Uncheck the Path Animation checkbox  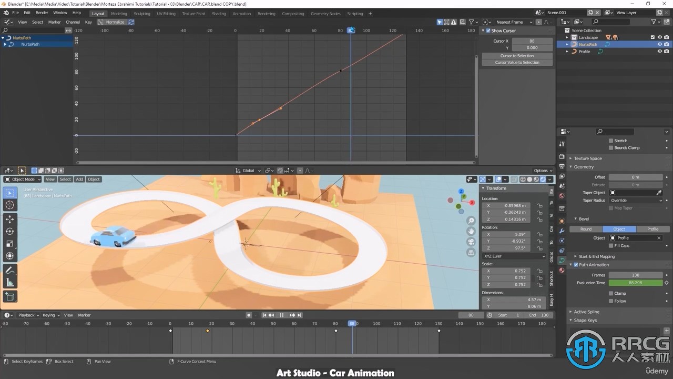tap(576, 265)
